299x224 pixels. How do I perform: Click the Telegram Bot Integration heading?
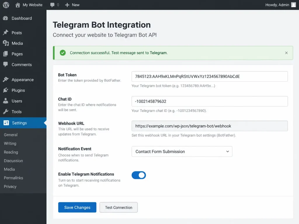[102, 25]
